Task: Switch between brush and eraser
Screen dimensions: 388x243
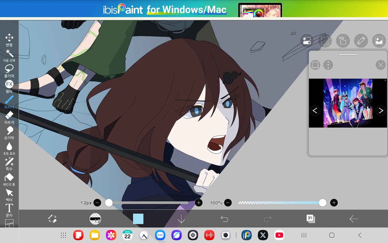Action: tap(52, 219)
